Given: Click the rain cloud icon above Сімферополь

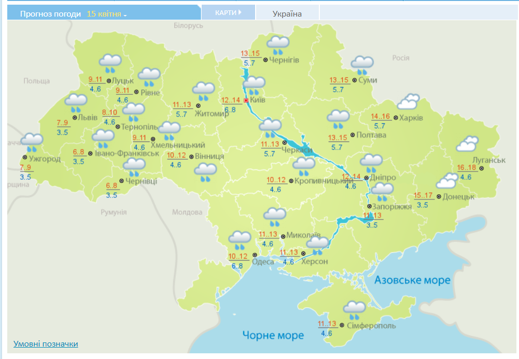Looking at the screenshot, I should 354,310.
